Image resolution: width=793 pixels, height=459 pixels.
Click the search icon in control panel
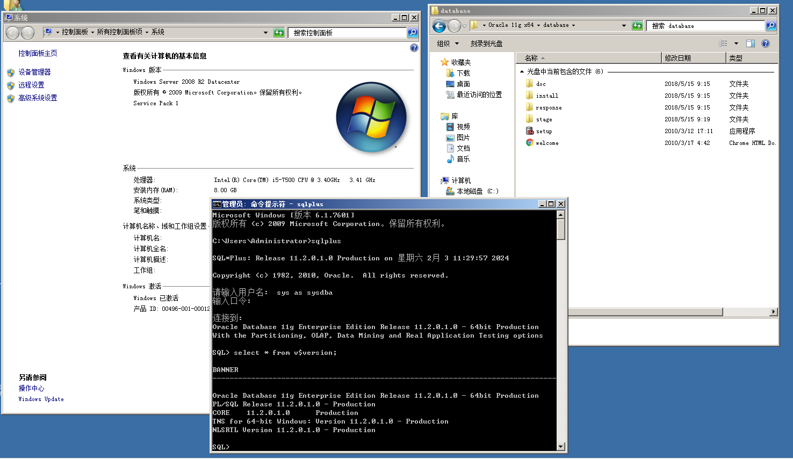[413, 33]
